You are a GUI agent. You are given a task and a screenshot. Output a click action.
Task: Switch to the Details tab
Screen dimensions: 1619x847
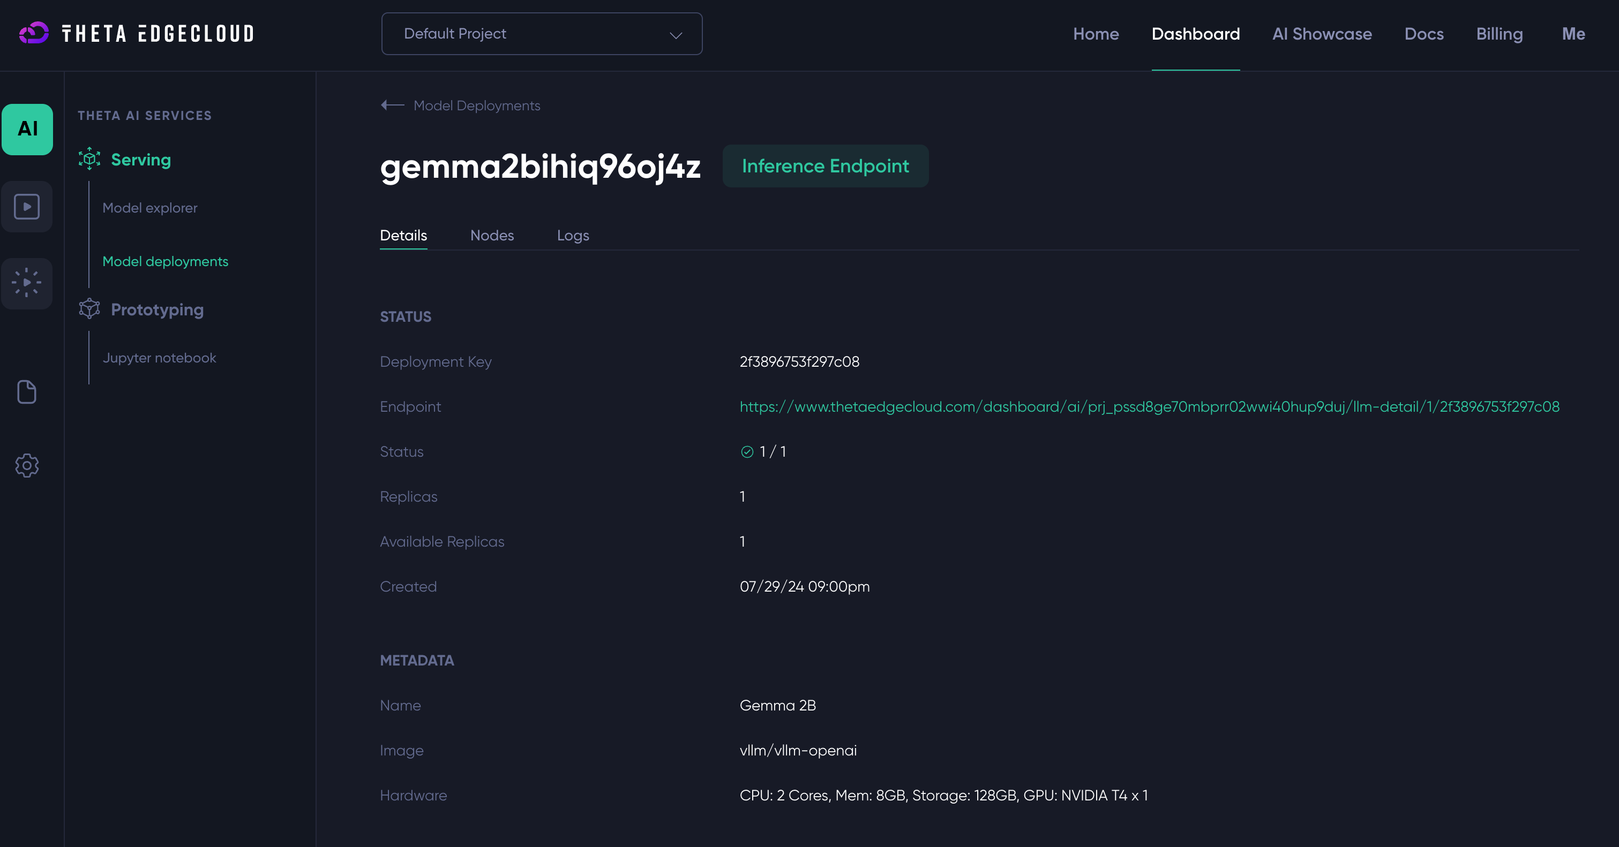(403, 236)
